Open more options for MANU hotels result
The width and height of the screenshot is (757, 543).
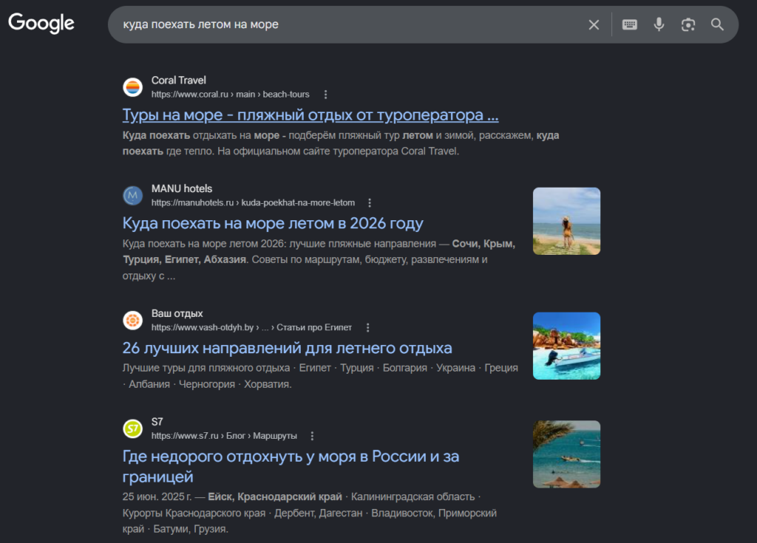point(370,202)
